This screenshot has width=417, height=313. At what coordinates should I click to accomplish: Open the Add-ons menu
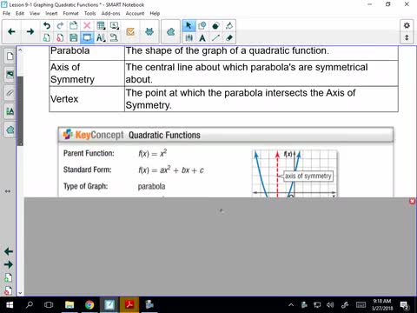(110, 13)
